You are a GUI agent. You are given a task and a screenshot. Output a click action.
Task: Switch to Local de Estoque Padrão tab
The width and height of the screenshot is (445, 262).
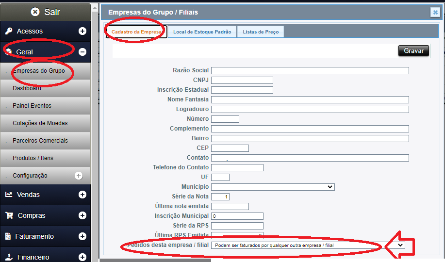click(x=202, y=32)
